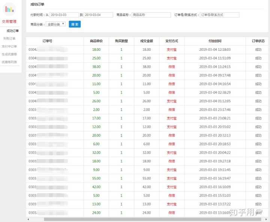Click the colorful bar chart logo icon

coord(9,9)
